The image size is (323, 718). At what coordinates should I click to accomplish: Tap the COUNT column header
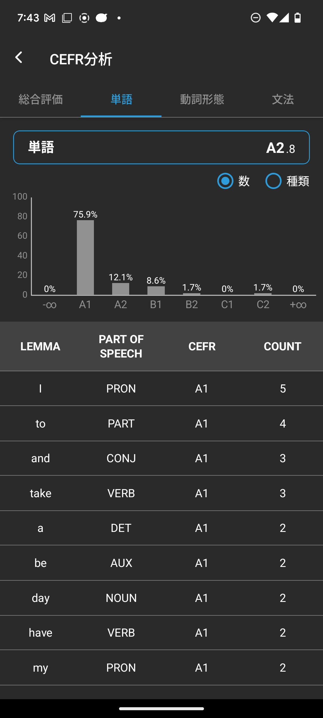282,346
